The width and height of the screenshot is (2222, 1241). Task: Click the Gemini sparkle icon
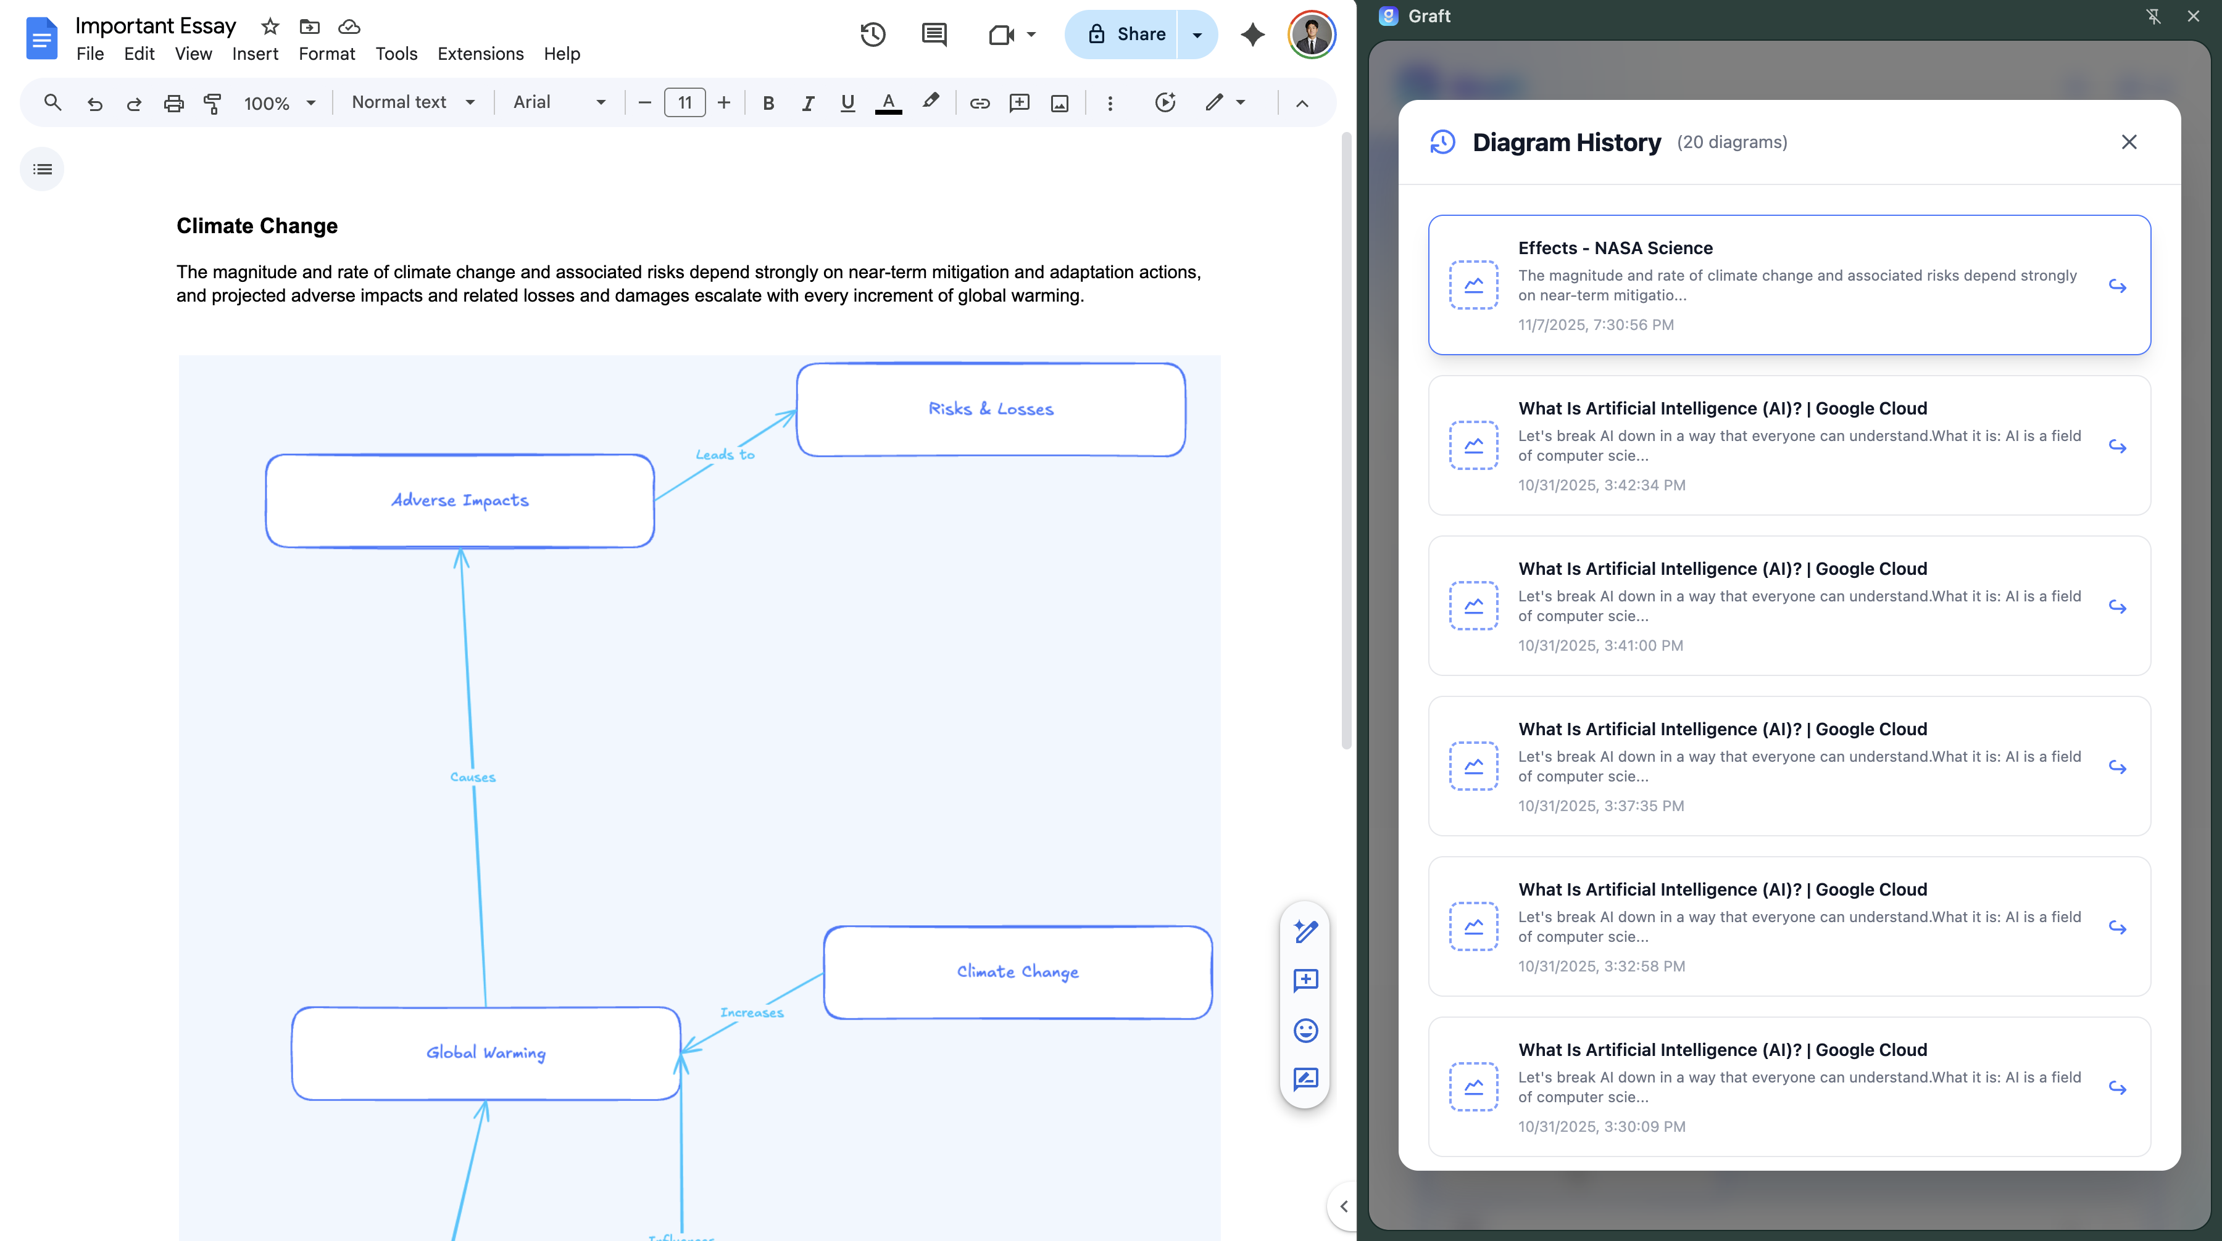click(x=1252, y=35)
